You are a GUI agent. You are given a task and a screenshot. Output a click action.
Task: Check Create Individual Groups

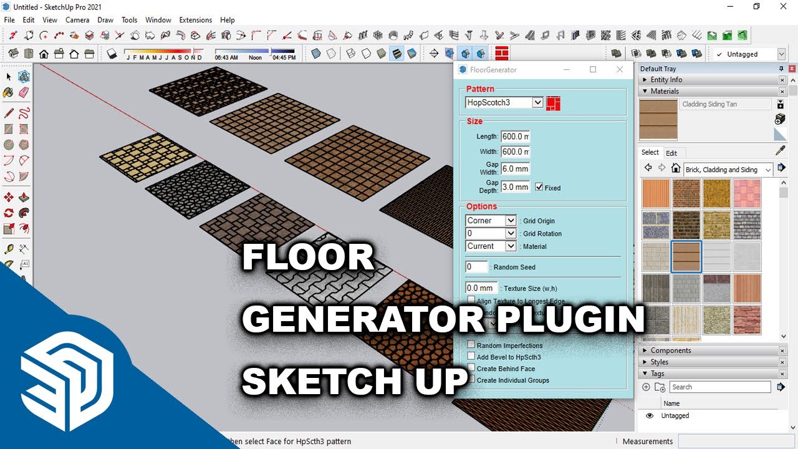(x=471, y=380)
